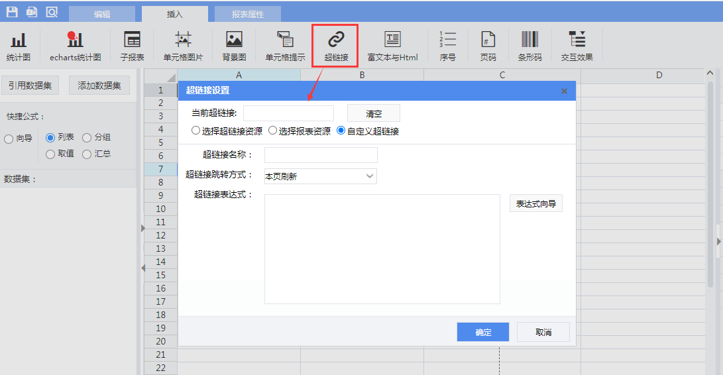Expand the left panel collapse arrow
Screen dimensions: 723x375
142,228
